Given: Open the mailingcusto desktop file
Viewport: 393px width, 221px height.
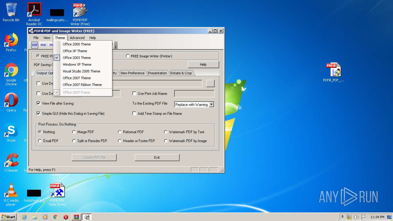Looking at the screenshot, I should [57, 15].
